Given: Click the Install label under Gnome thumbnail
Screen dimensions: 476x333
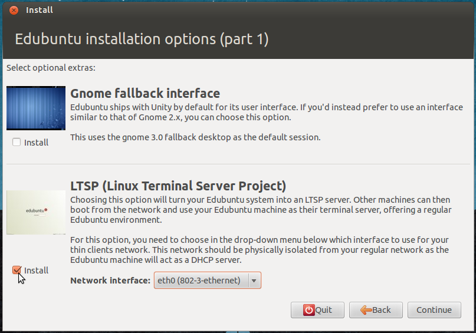Looking at the screenshot, I should 37,143.
